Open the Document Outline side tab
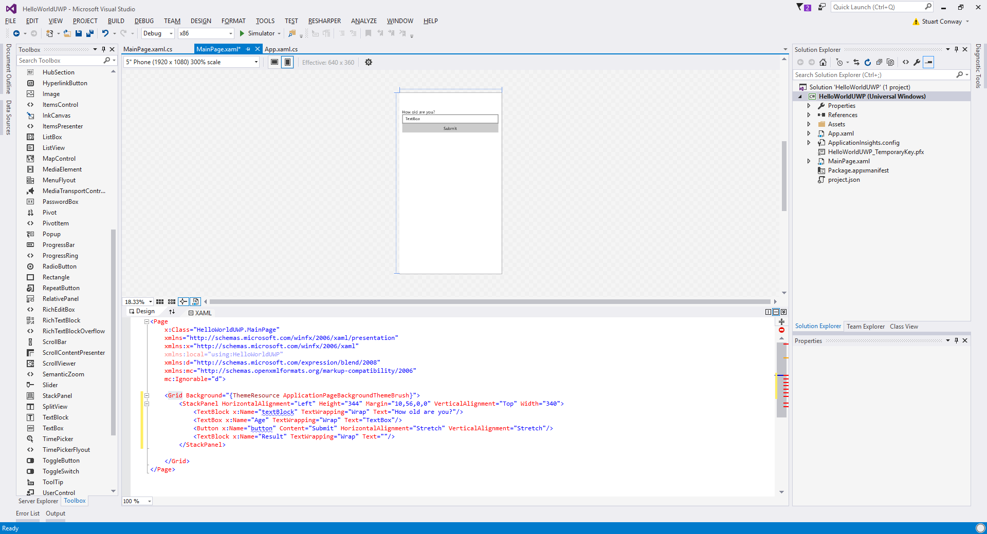 point(9,69)
